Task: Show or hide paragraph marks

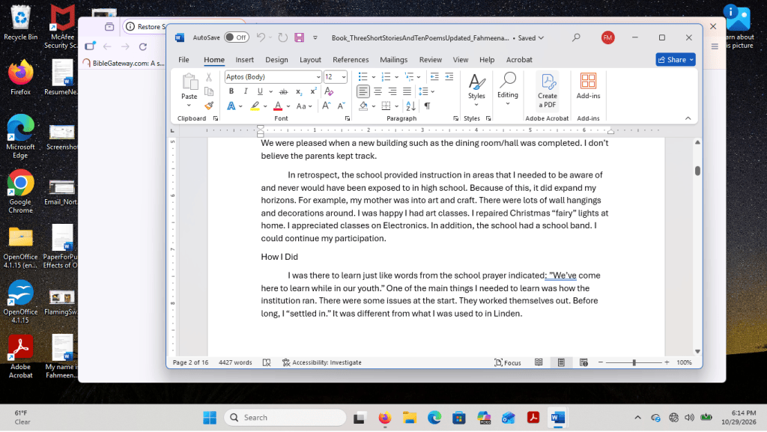Action: pos(427,106)
